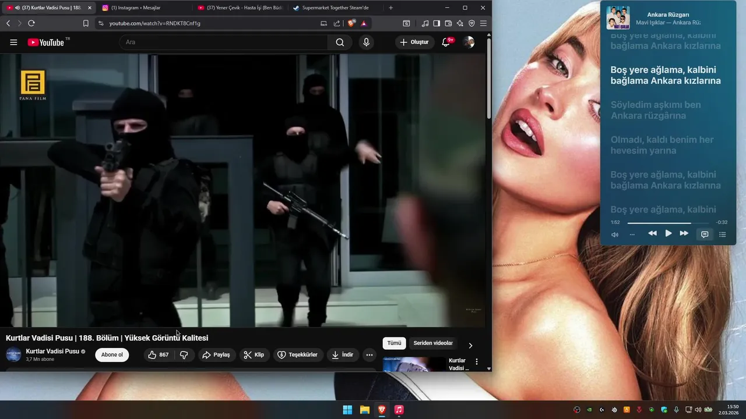
Task: Open the Kurtlar Vadisi Pusu channel name link
Action: pos(52,351)
